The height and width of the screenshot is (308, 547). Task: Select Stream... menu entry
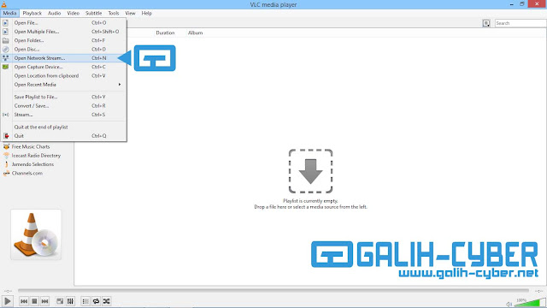(63, 115)
